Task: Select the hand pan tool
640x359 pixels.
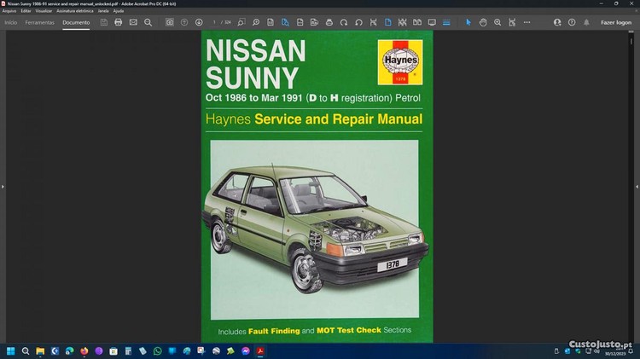Action: 483,22
